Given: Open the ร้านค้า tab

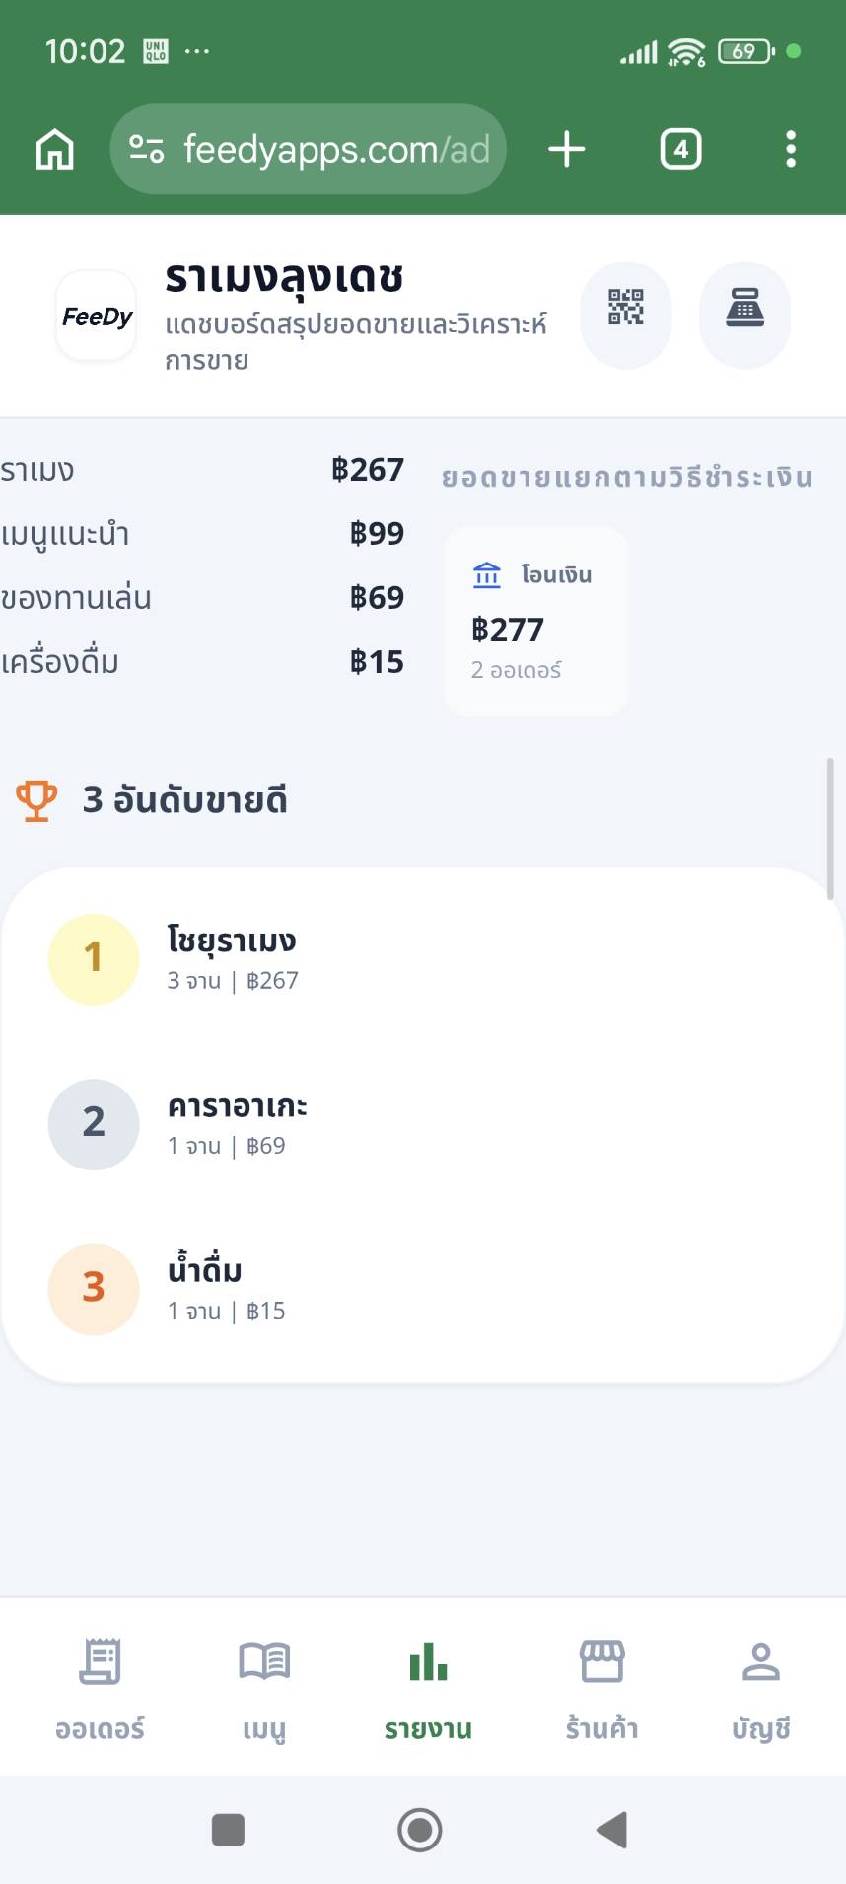Looking at the screenshot, I should [x=601, y=1686].
